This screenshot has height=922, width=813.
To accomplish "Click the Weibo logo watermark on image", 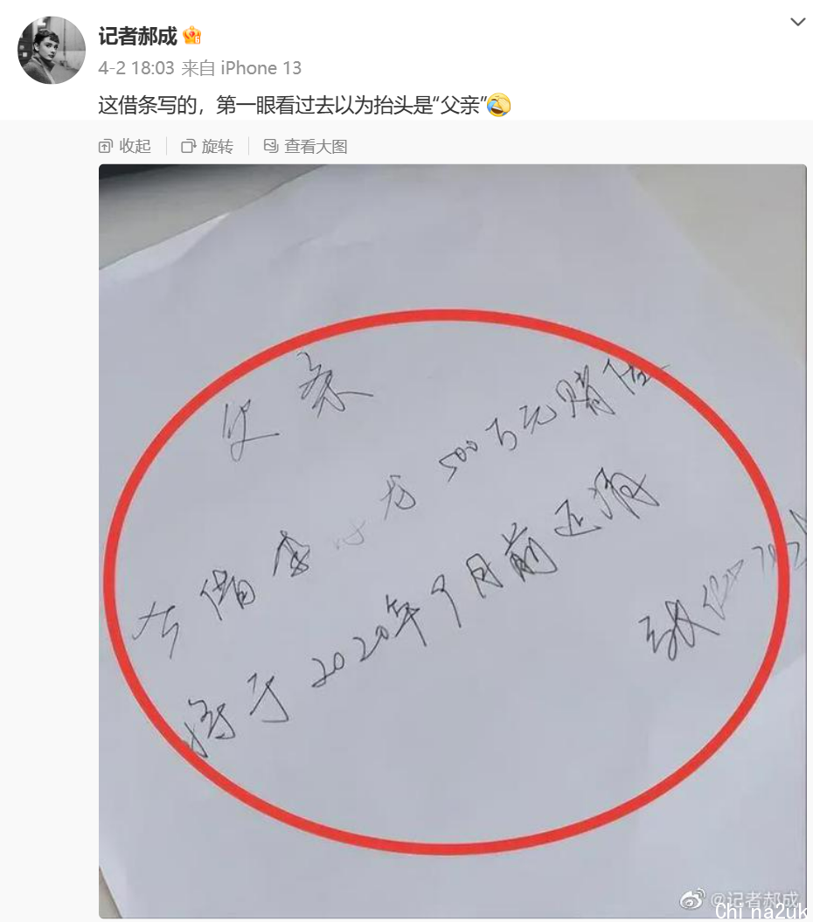I will click(692, 899).
